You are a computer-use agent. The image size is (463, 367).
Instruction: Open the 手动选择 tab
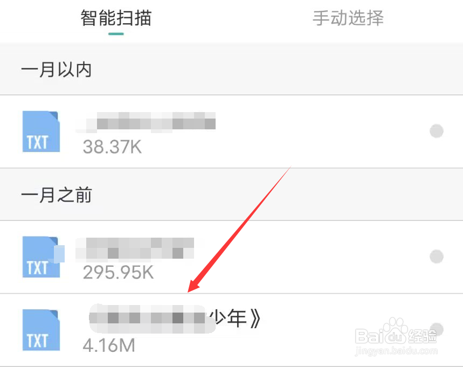click(x=348, y=18)
